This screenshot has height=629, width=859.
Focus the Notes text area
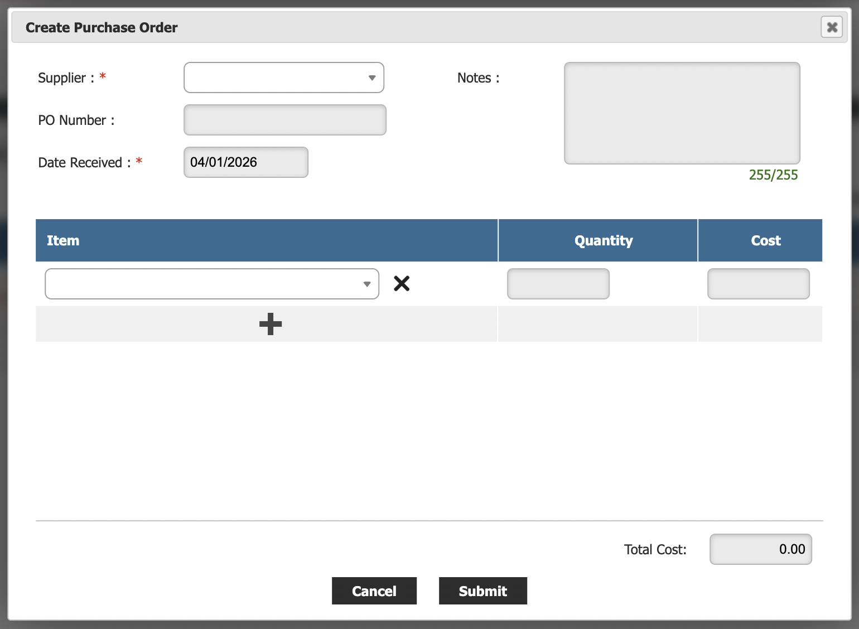click(x=682, y=113)
